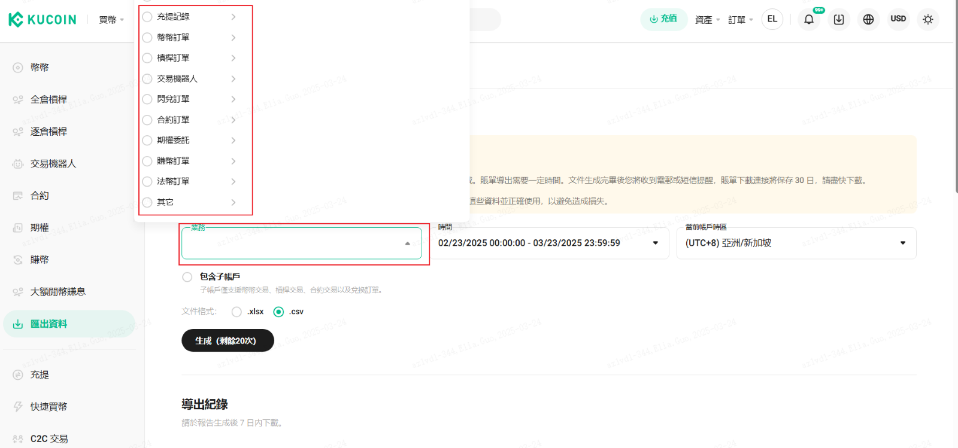Image resolution: width=958 pixels, height=448 pixels.
Task: Click the KuCoin logo
Action: (43, 19)
